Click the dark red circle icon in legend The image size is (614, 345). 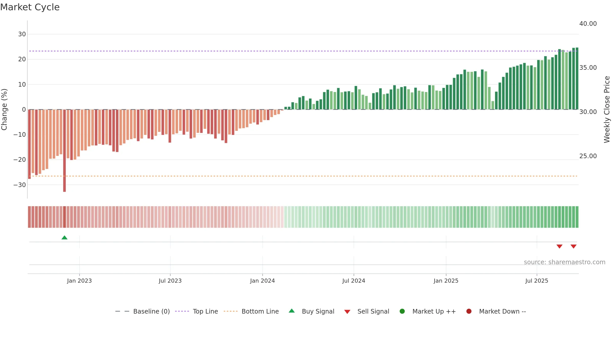point(469,311)
